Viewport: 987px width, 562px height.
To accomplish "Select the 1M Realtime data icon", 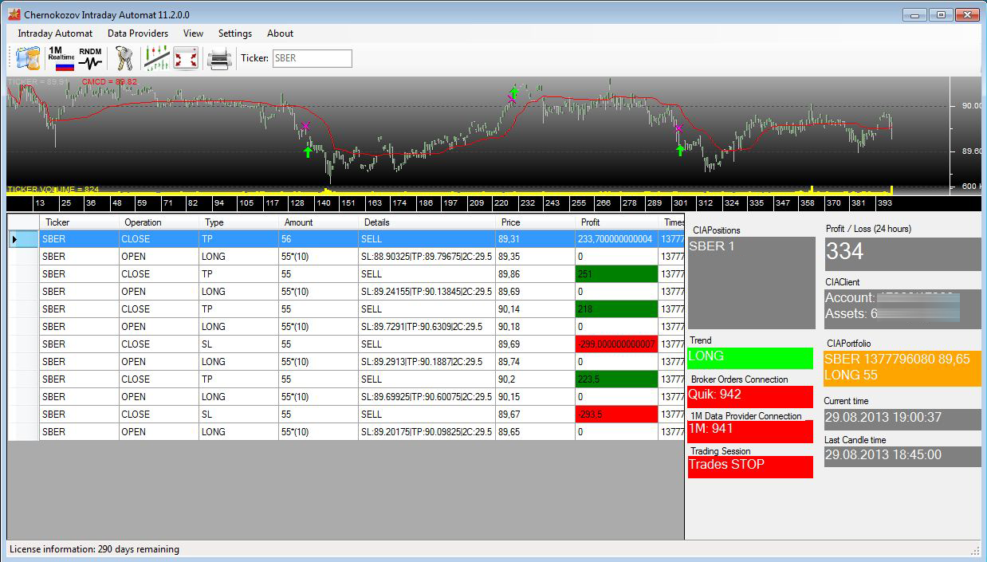I will pos(61,58).
